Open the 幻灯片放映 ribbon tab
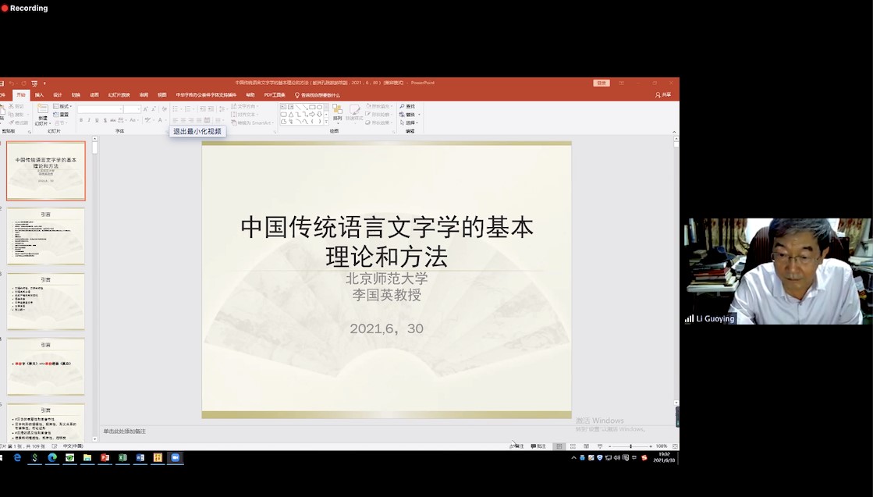This screenshot has height=497, width=873. click(119, 94)
